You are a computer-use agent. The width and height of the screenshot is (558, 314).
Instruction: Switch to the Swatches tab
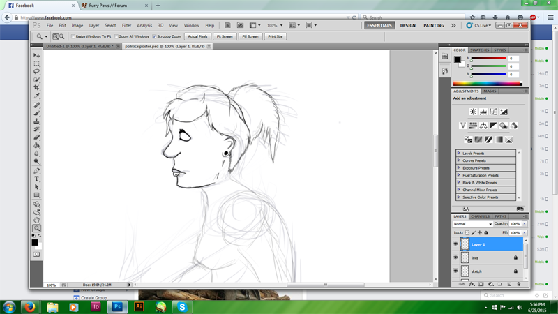coord(480,50)
